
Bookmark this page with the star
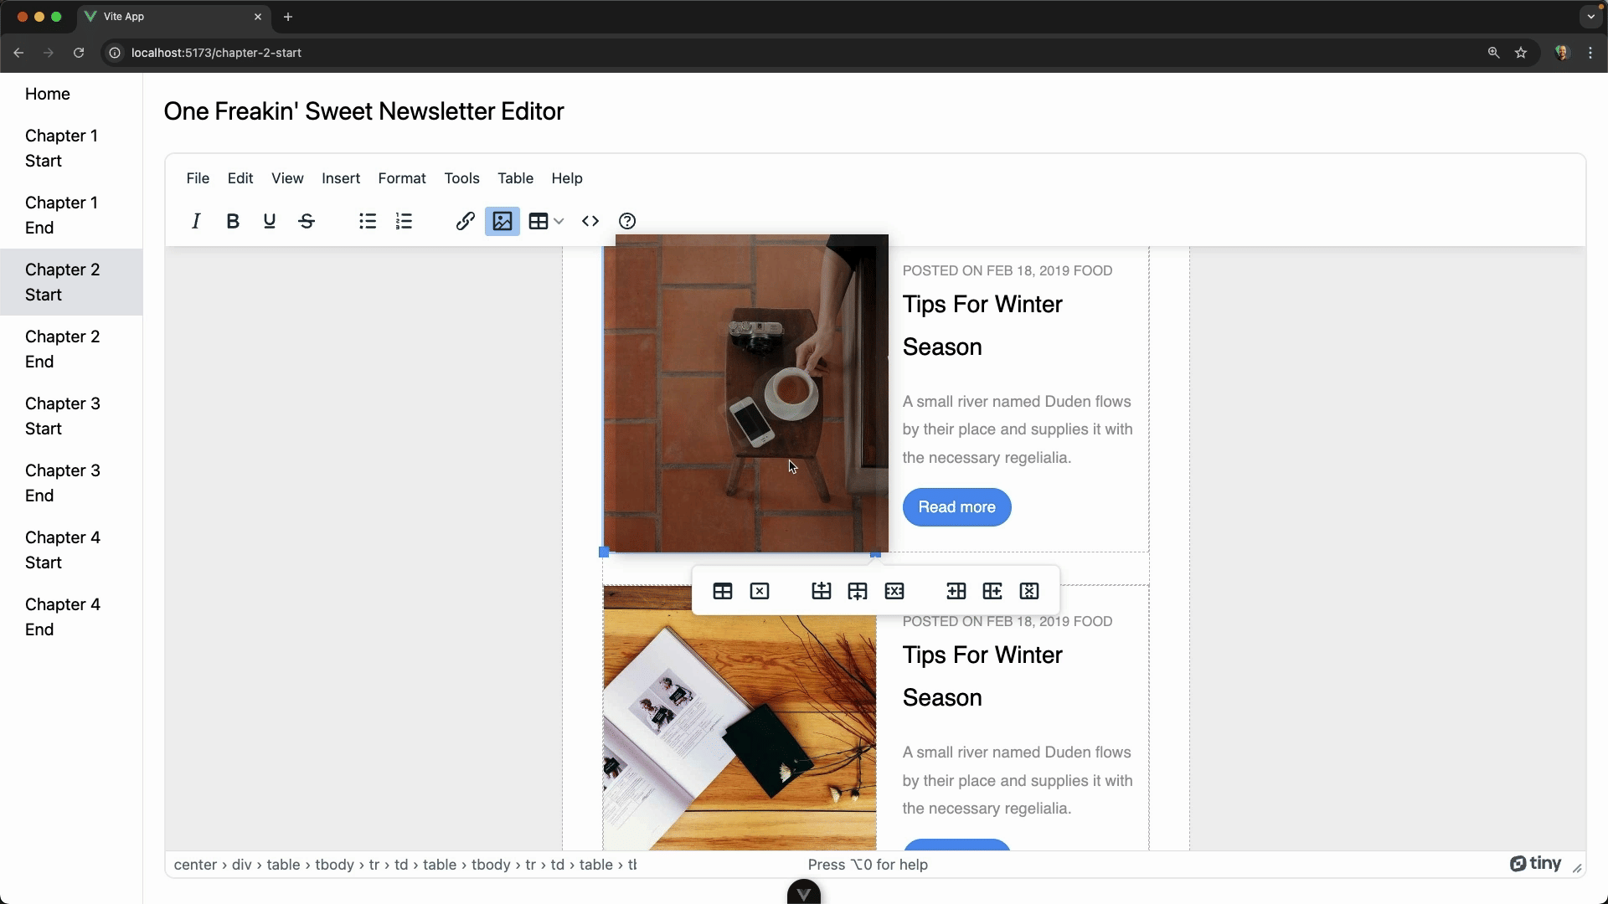point(1521,53)
